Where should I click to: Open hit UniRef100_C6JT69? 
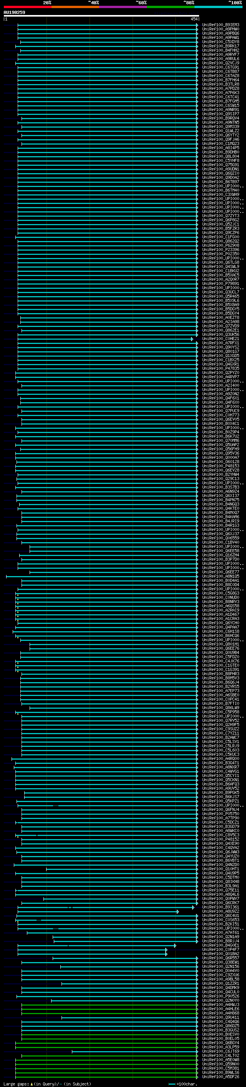click(x=221, y=1051)
